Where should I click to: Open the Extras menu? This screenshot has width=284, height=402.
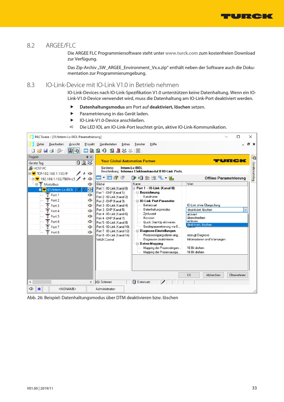(126, 144)
